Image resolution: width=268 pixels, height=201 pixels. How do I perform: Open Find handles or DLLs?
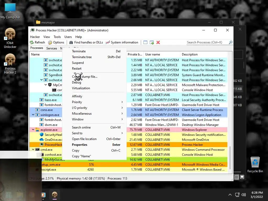pos(86,42)
